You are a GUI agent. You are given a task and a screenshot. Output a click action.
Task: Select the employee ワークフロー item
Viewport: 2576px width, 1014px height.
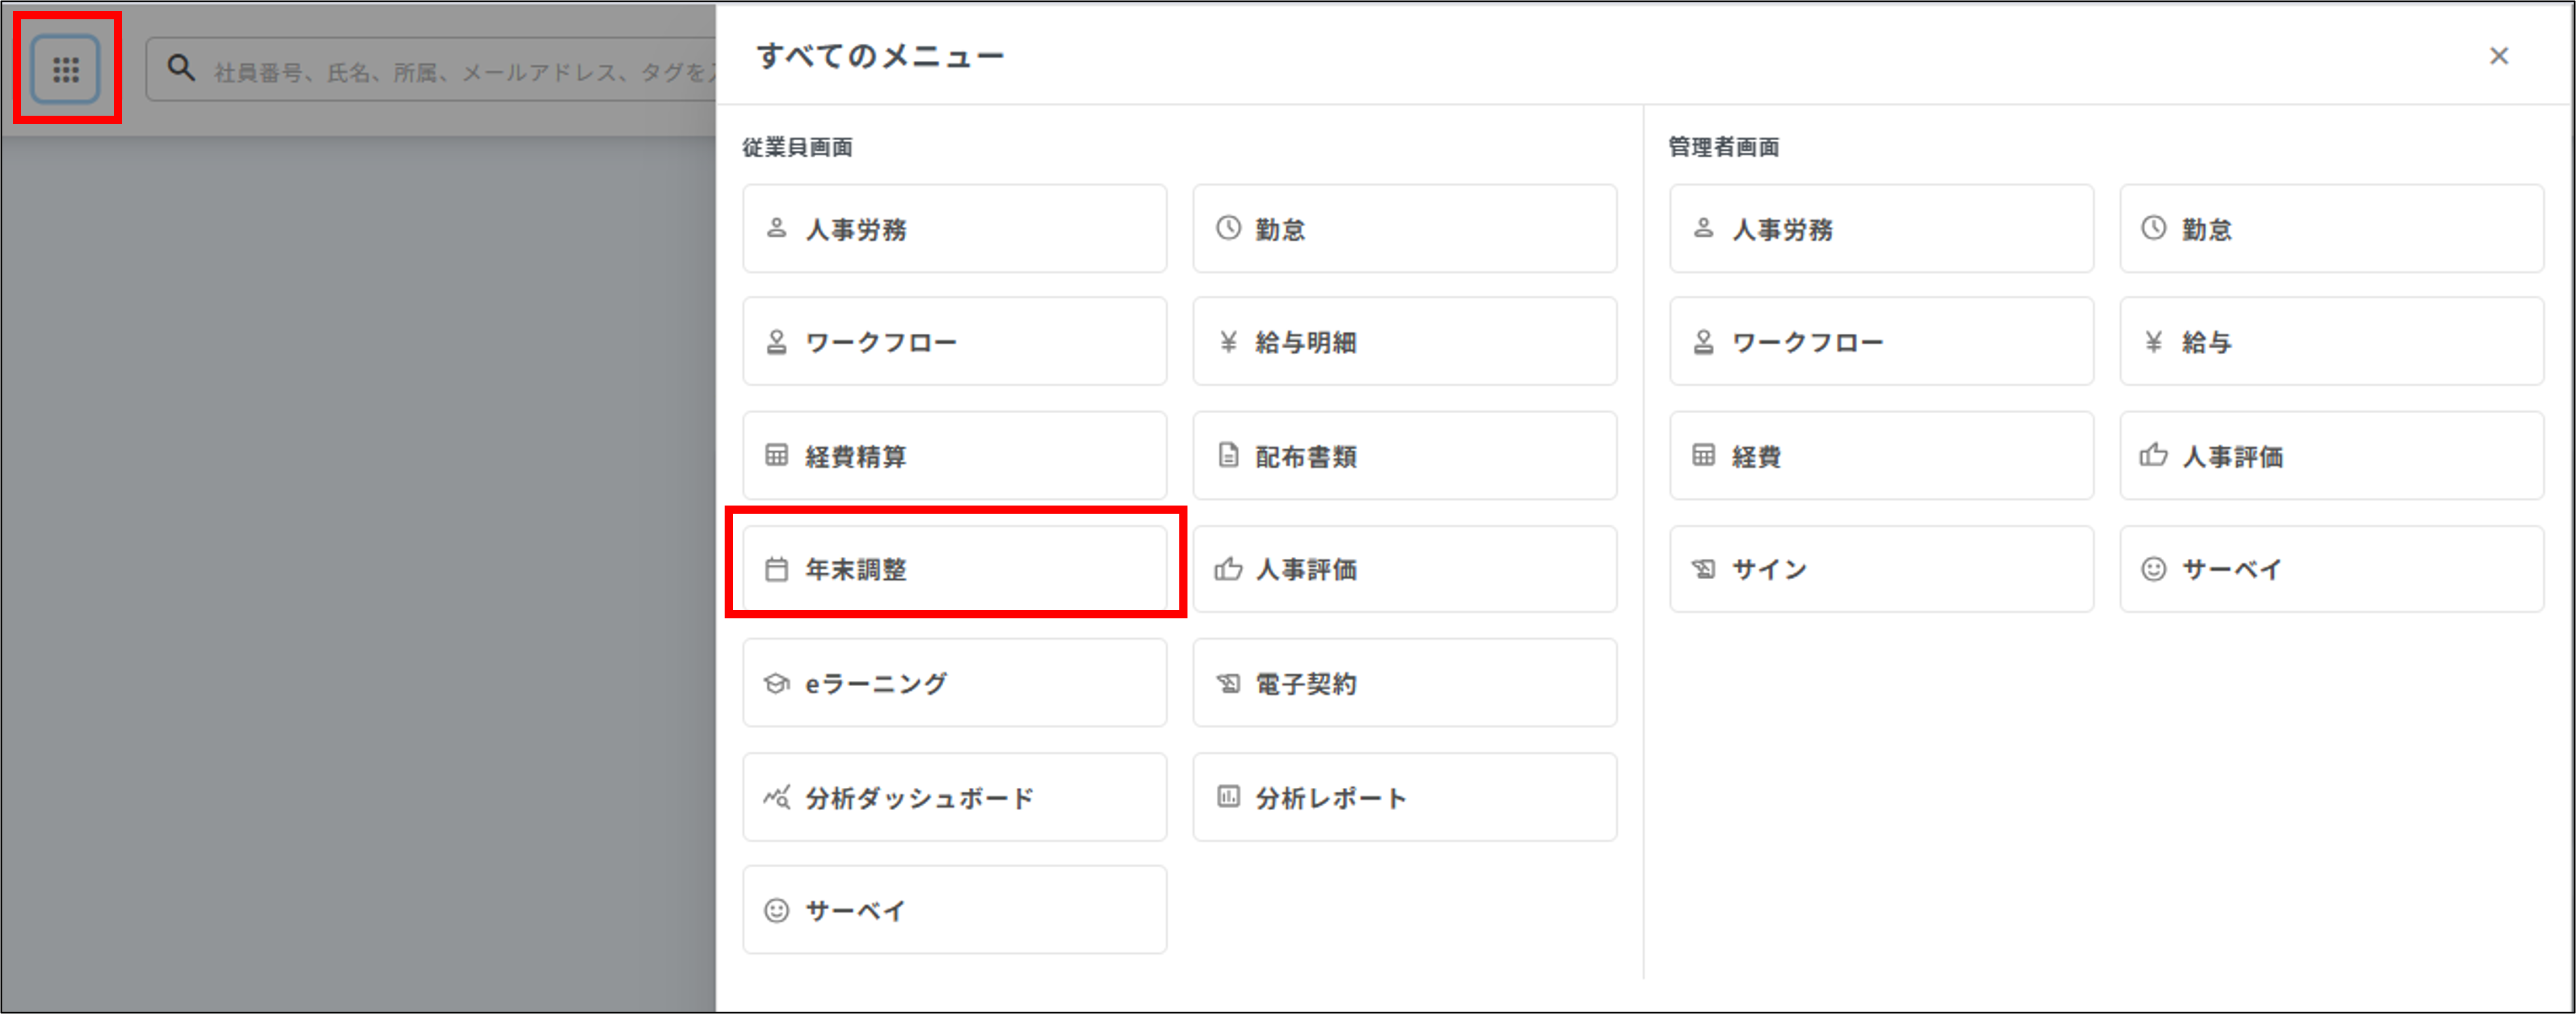tap(954, 341)
